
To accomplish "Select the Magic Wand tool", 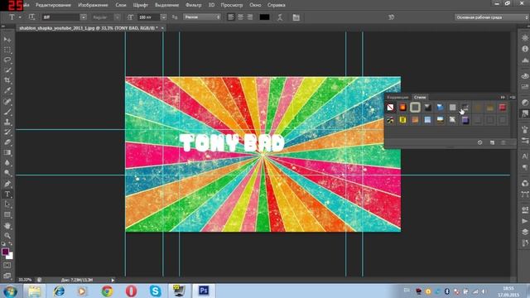I will point(7,70).
